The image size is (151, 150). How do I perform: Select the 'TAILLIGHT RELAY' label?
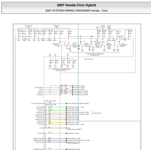[55, 45]
